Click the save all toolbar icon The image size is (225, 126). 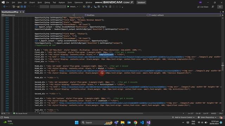[25, 7]
